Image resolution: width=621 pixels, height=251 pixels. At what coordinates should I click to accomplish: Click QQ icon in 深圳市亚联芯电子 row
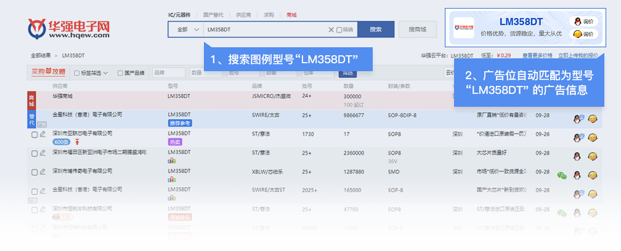tap(578, 137)
